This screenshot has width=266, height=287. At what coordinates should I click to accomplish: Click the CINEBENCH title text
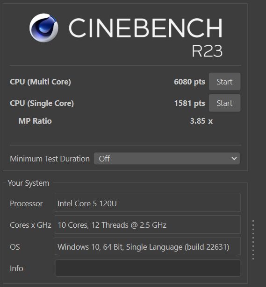pos(145,28)
